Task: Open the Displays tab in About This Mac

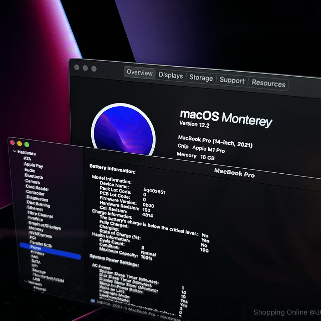Action: (x=171, y=75)
